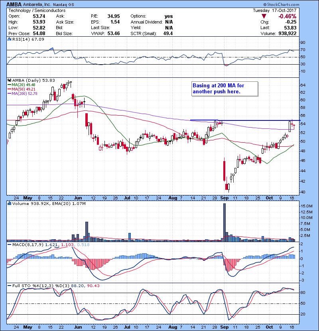Click the Prev Close 54.08 value
The height and width of the screenshot is (331, 319).
coord(39,33)
